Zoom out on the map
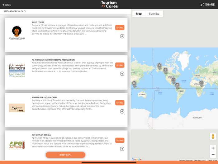The width and height of the screenshot is (218, 164). point(213,155)
